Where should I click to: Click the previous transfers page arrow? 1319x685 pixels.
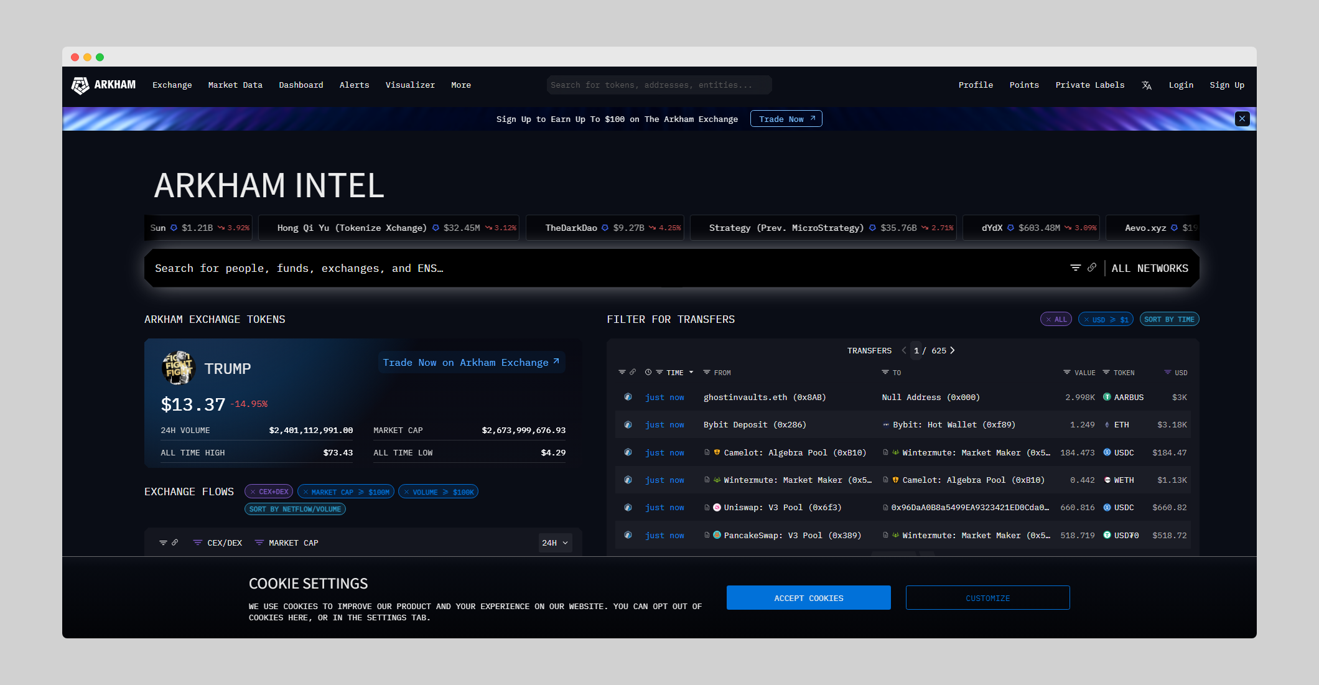(904, 350)
